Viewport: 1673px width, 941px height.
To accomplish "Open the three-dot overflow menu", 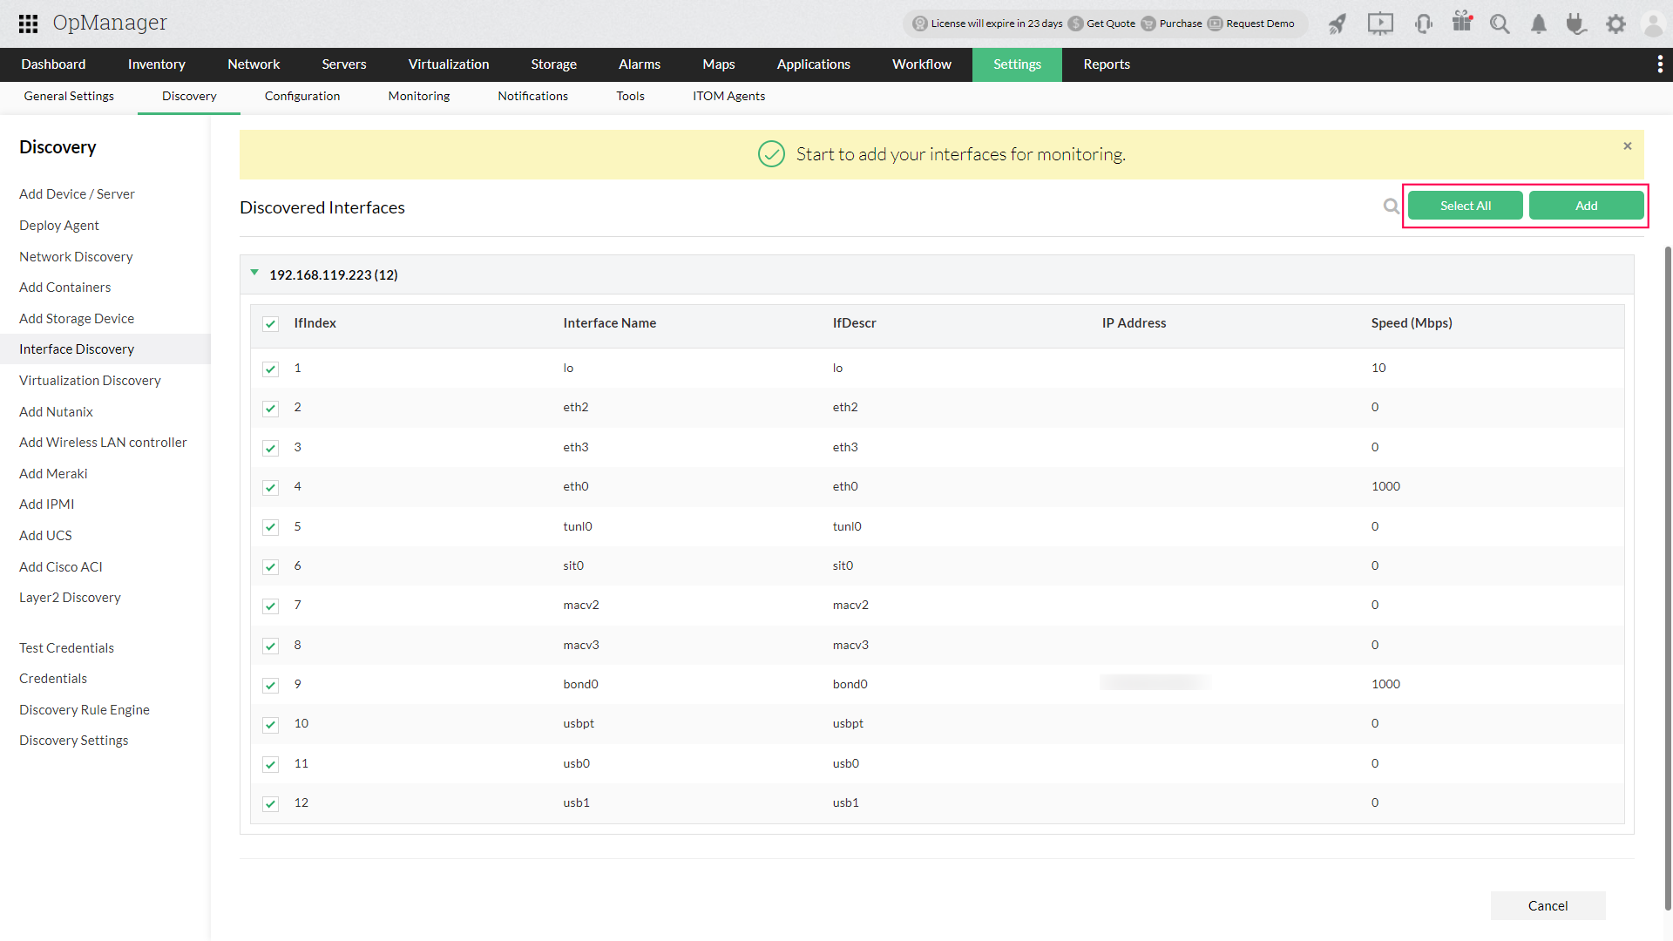I will coord(1659,64).
